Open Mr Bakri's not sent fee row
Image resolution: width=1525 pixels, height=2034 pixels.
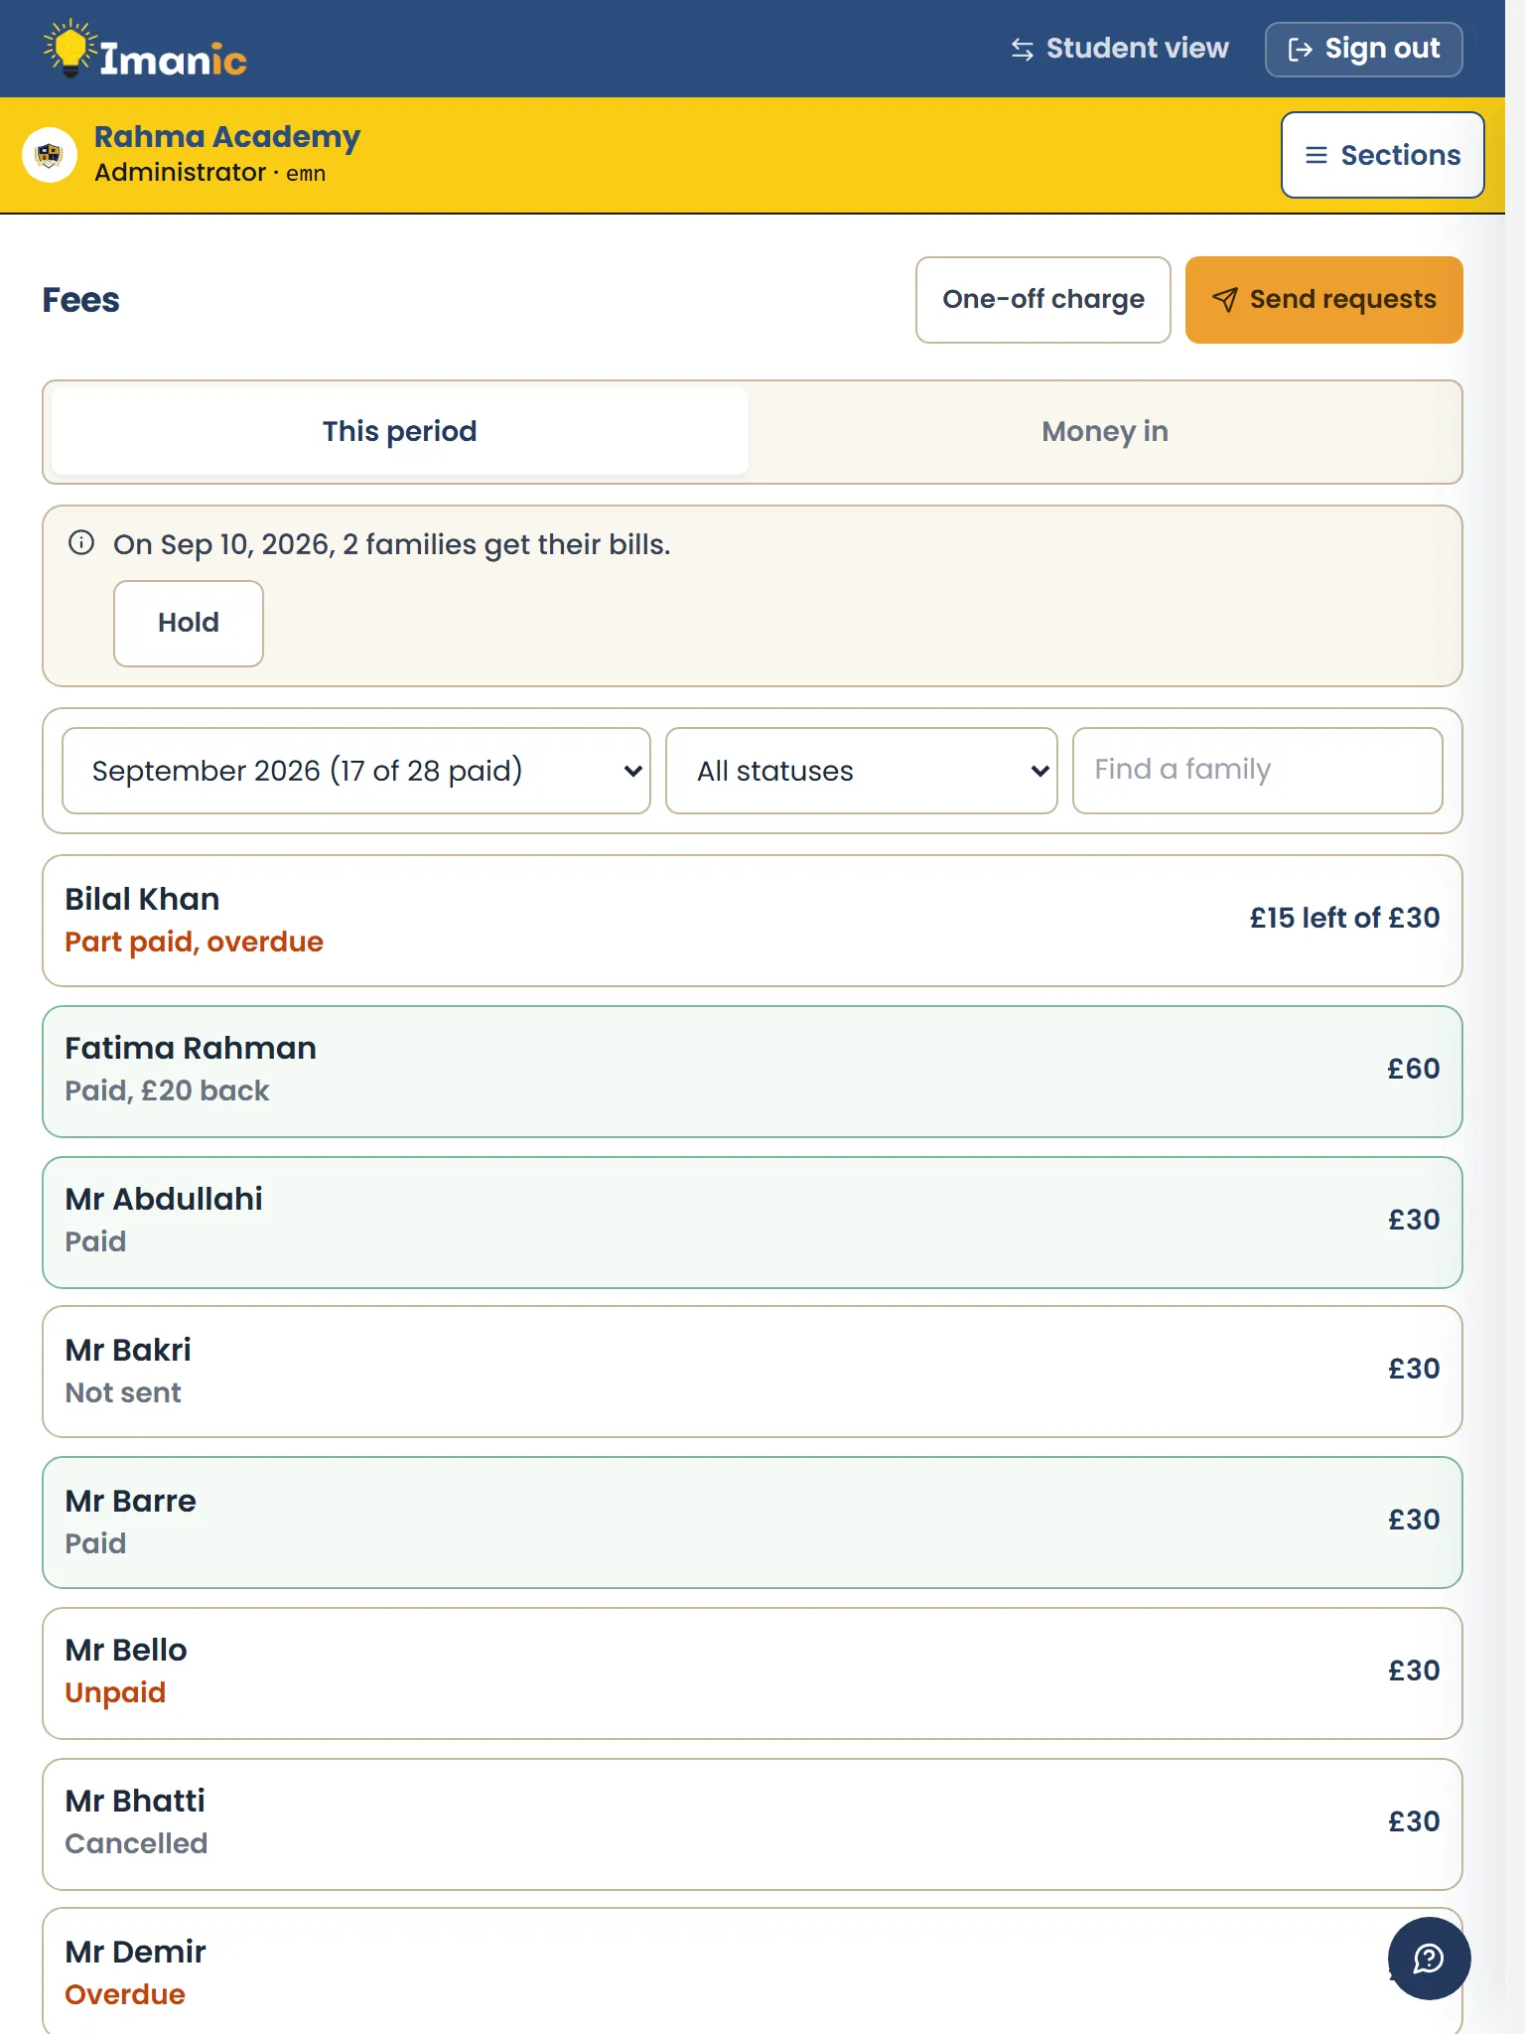coord(753,1372)
